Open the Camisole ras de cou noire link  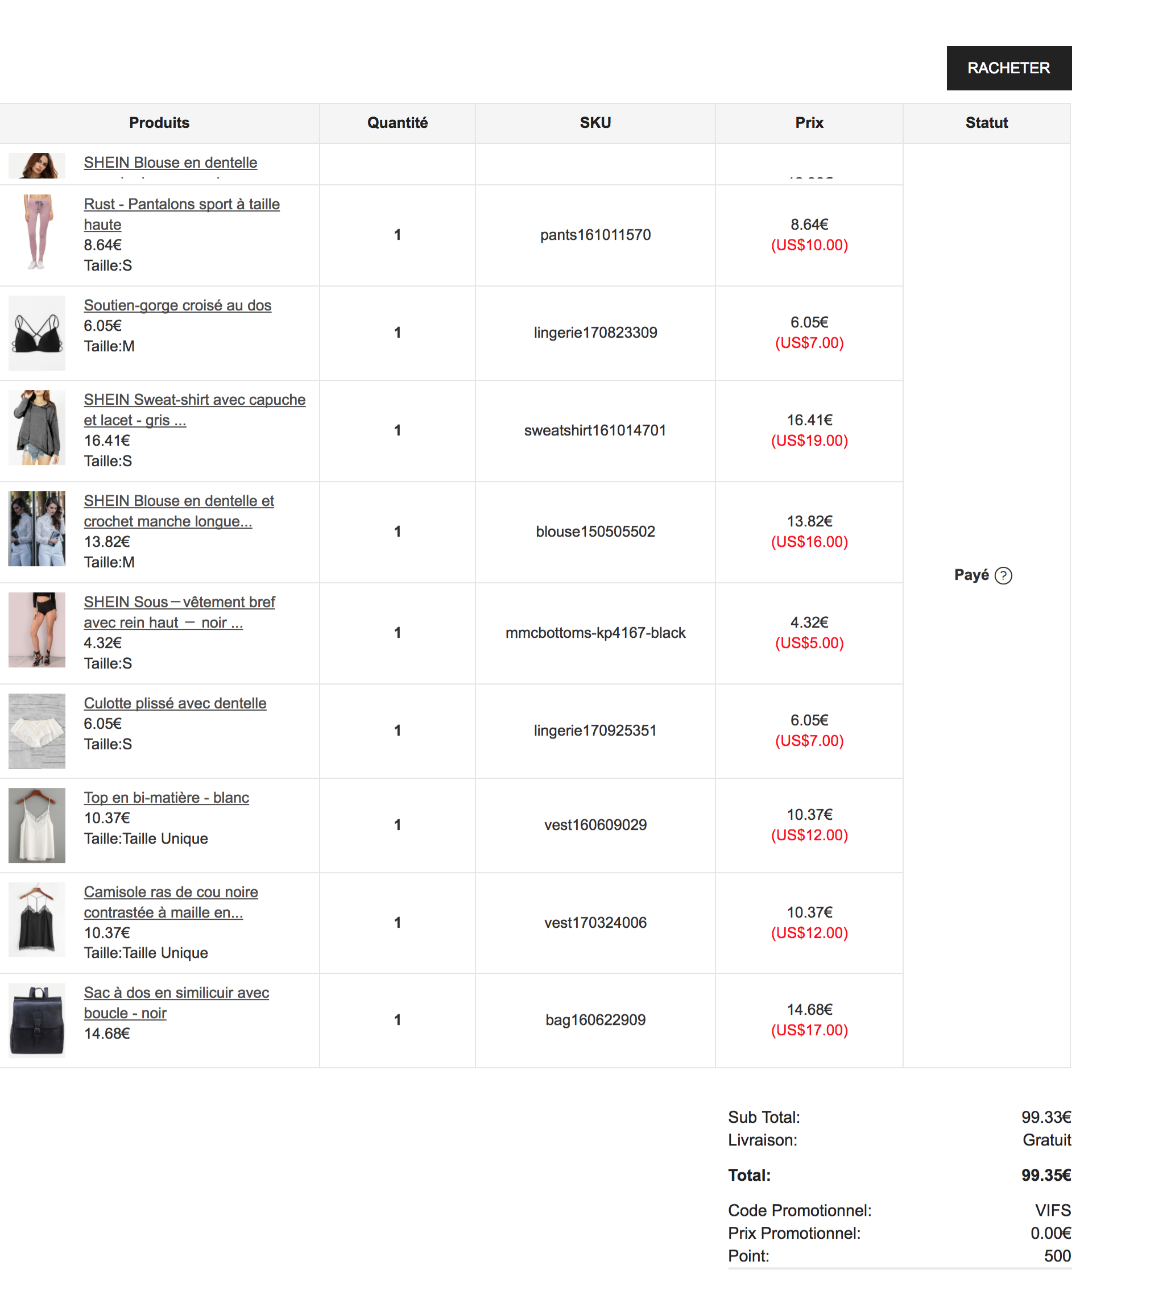coord(171,893)
